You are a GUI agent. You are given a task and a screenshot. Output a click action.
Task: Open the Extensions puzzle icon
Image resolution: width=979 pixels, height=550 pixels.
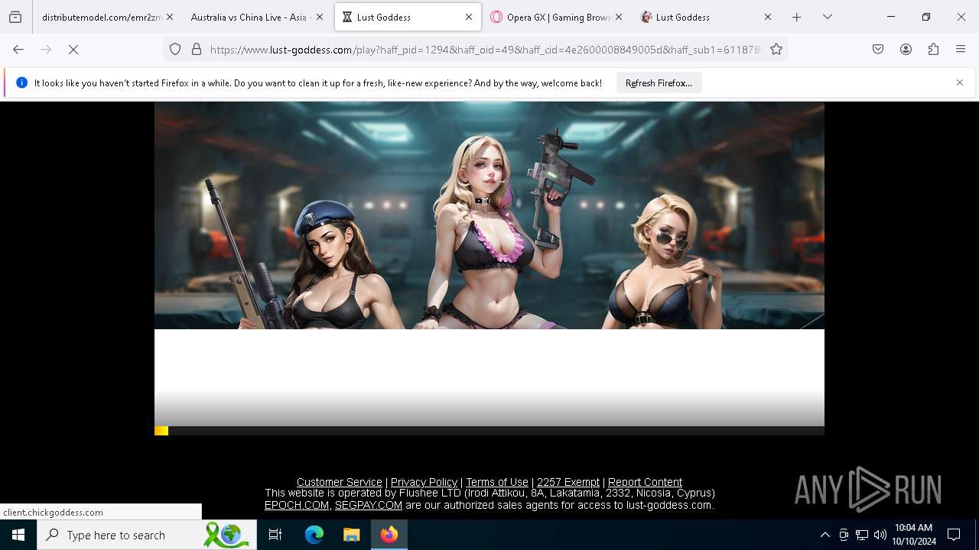coord(933,49)
